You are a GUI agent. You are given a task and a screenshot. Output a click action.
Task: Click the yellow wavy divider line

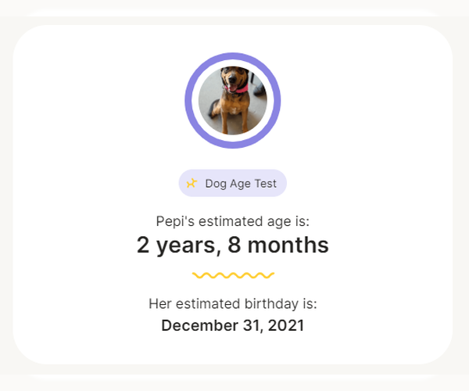(x=233, y=275)
